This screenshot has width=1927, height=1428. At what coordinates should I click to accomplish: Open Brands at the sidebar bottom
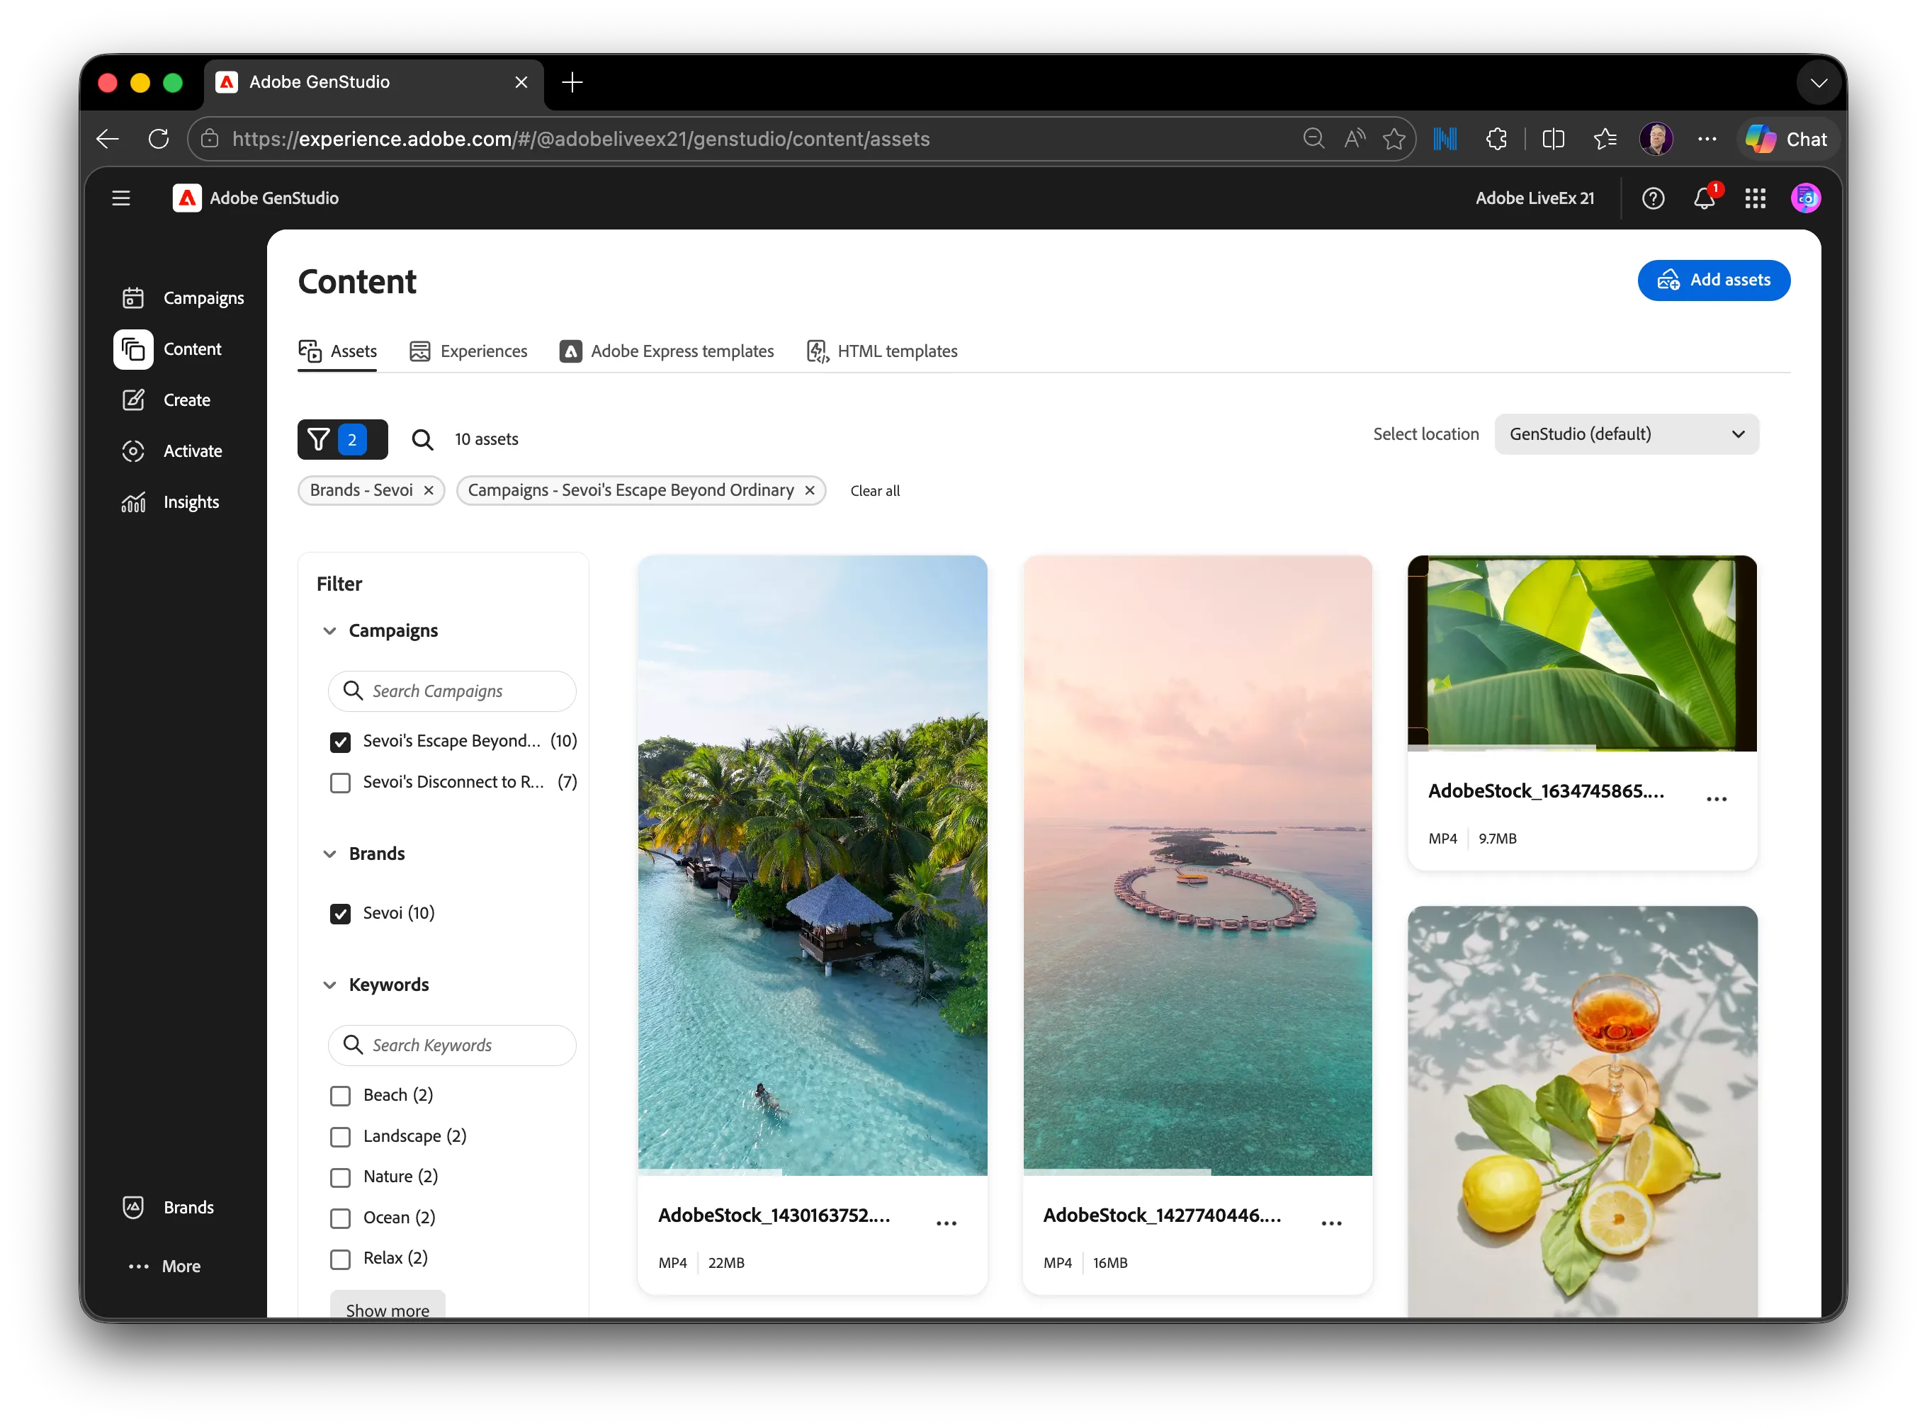[x=168, y=1208]
